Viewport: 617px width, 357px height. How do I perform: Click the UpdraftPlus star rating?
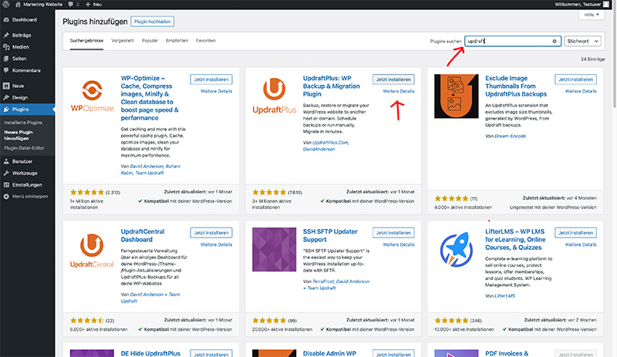point(269,192)
